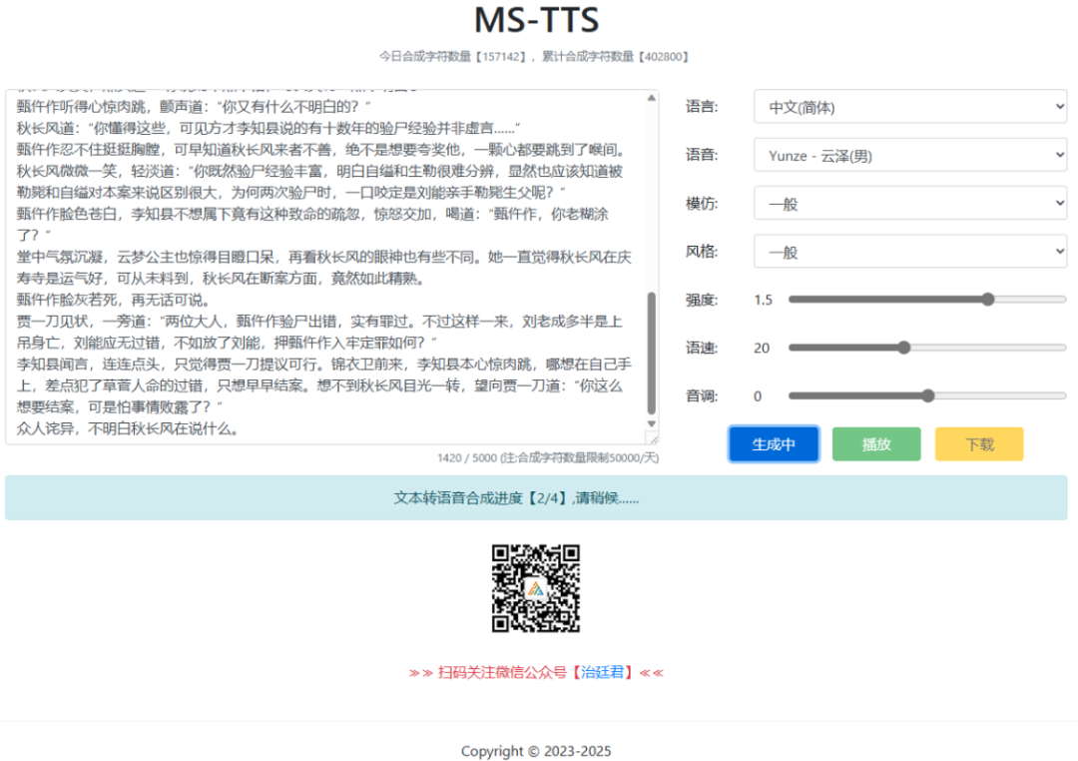This screenshot has height=761, width=1078.
Task: Click the 音调 pitch slider handle
Action: click(928, 395)
